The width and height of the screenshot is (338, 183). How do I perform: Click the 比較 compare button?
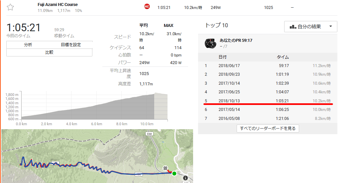50,52
